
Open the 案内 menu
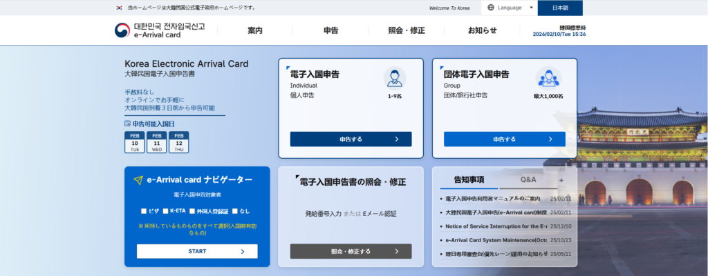[255, 30]
